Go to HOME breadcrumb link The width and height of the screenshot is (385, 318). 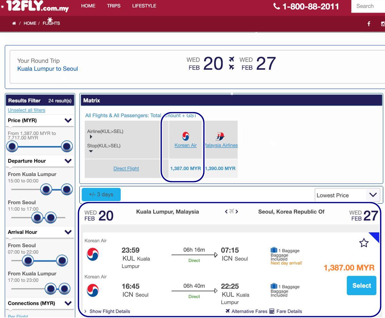point(30,23)
